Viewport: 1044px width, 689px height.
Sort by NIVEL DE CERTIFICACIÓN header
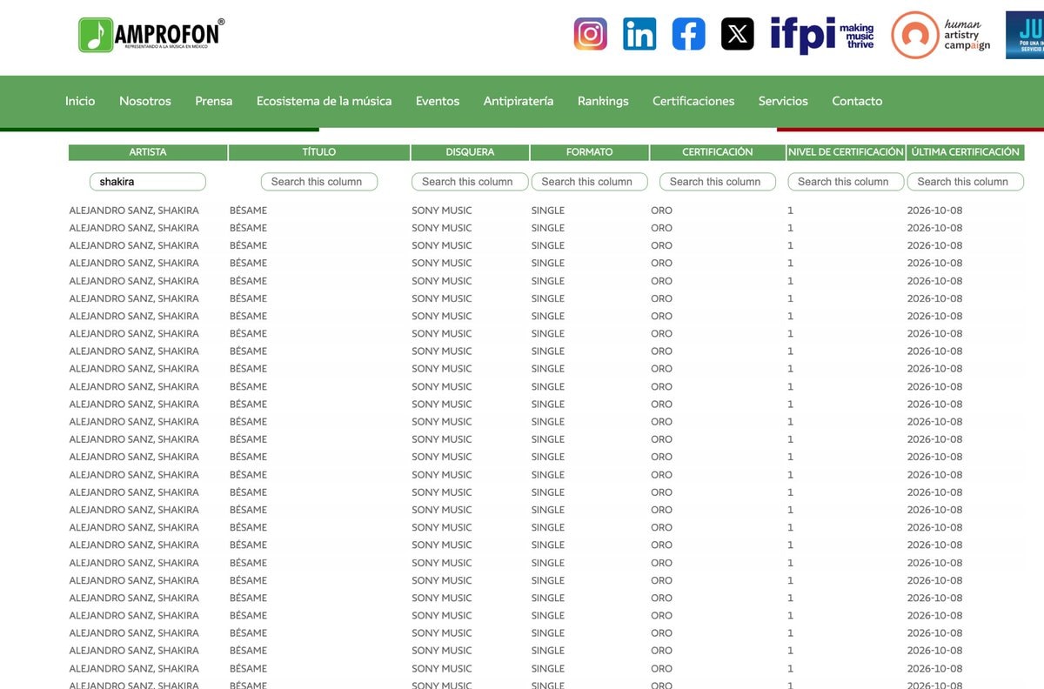tap(846, 152)
